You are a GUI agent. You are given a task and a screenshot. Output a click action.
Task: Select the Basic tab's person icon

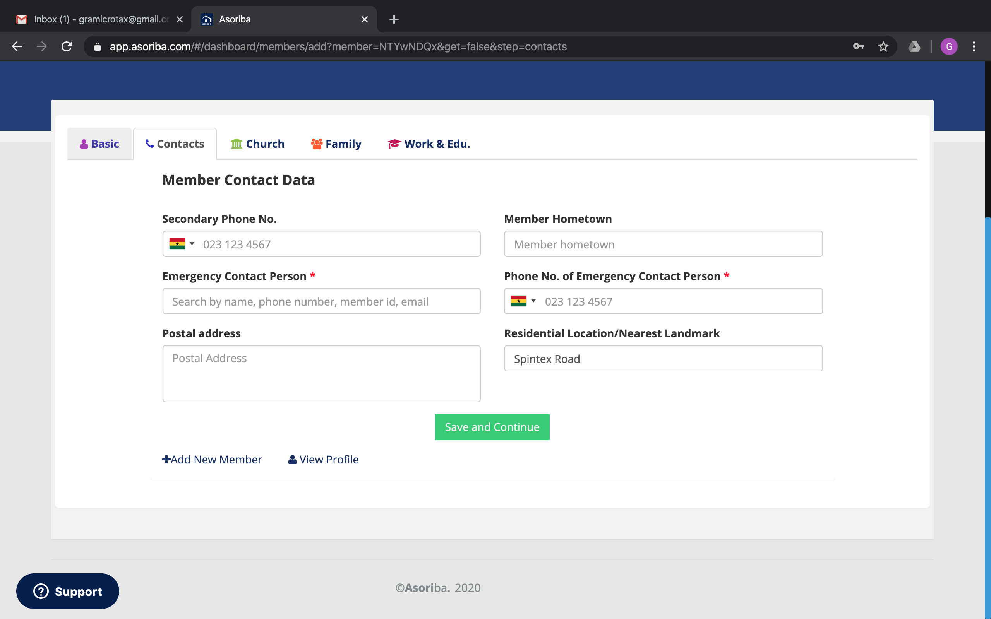[x=84, y=144]
